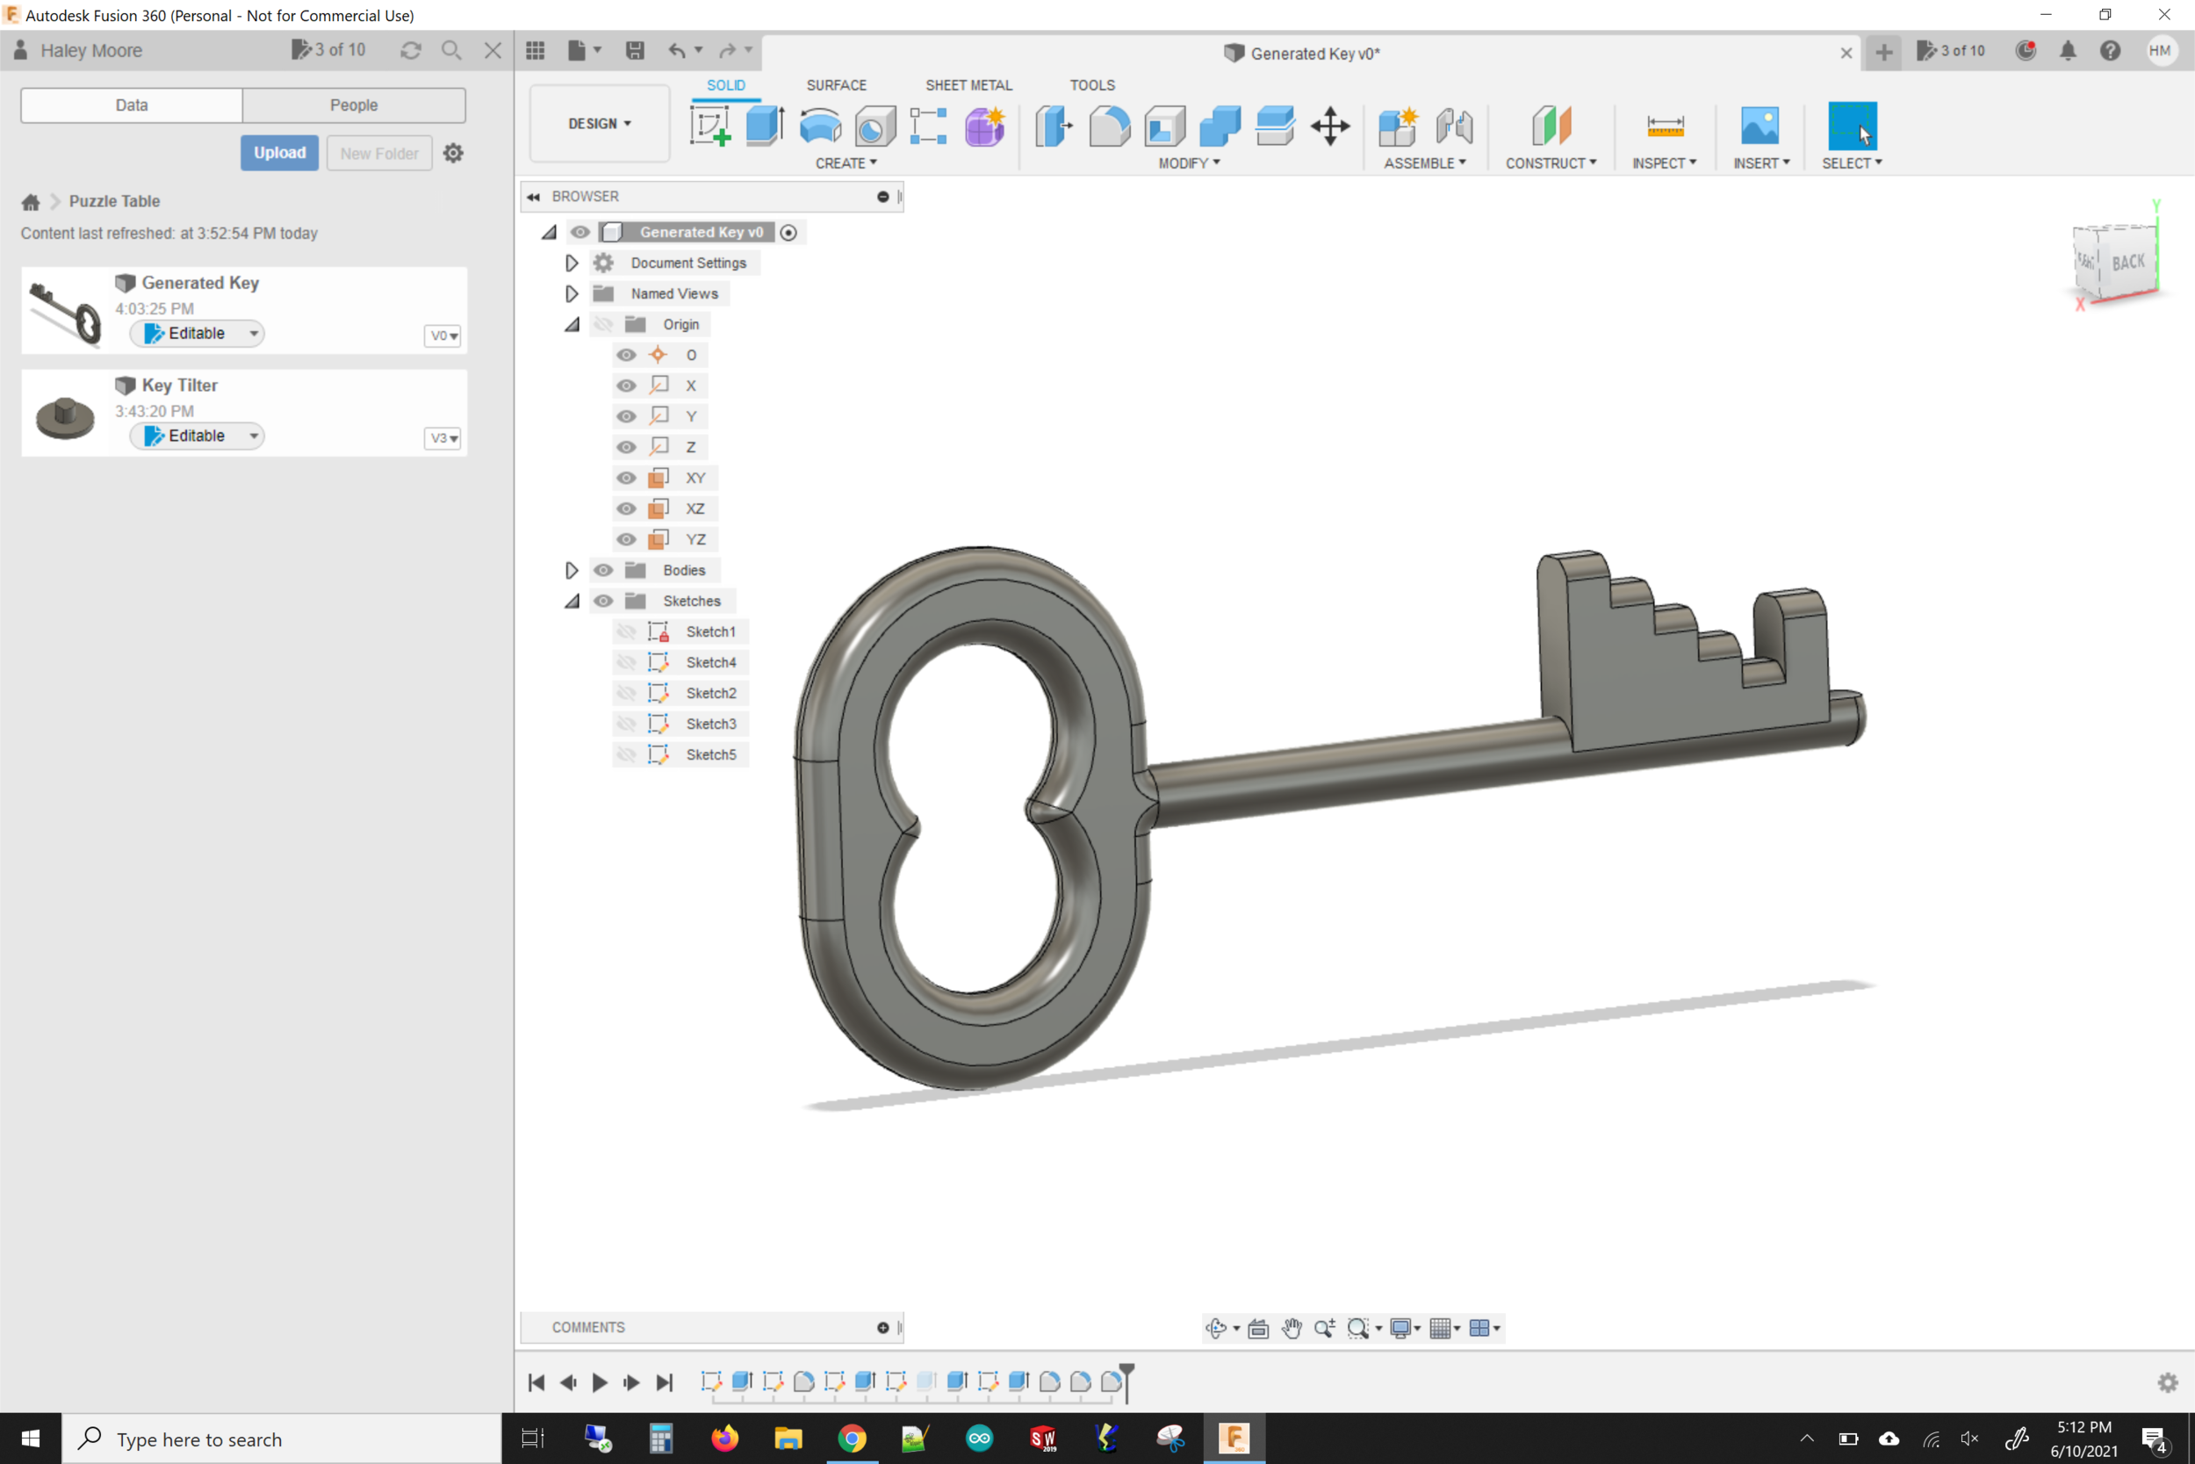Switch to the SOLID tab
The image size is (2195, 1464).
(726, 85)
